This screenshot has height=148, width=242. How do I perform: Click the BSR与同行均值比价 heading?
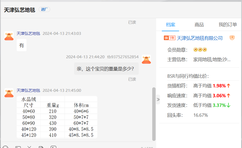click(x=188, y=76)
